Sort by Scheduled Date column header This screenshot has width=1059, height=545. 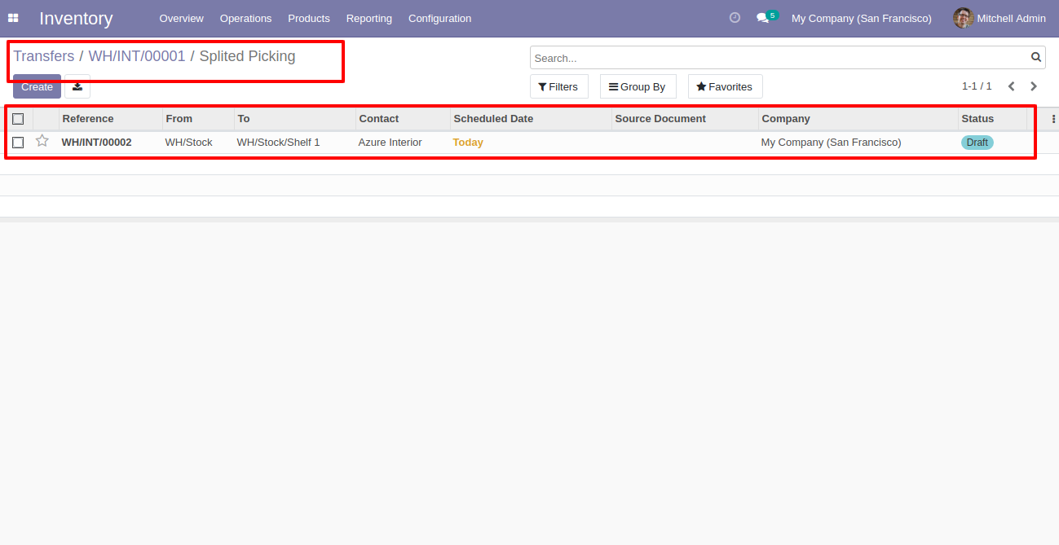531,119
